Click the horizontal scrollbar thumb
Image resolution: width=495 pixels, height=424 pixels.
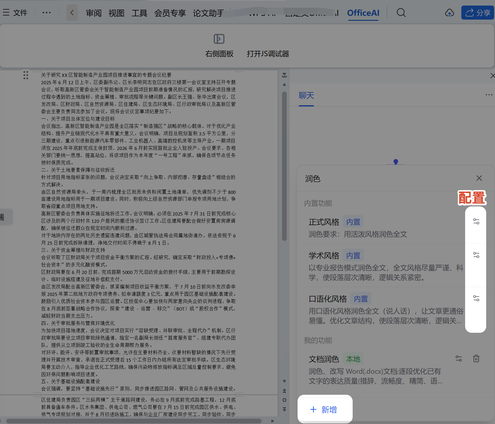pyautogui.click(x=134, y=421)
